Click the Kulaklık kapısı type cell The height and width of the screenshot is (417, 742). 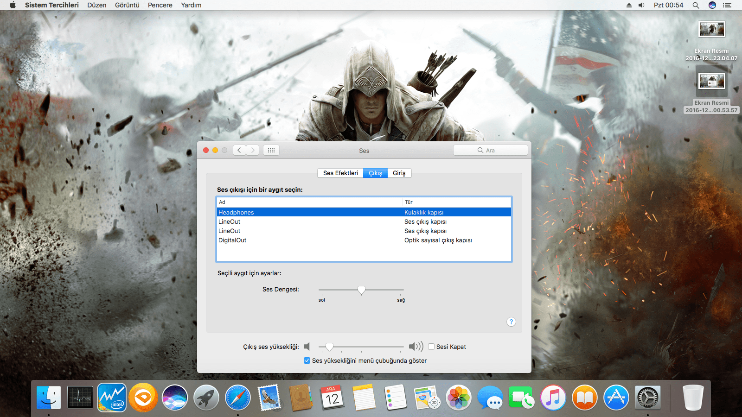[x=424, y=212]
